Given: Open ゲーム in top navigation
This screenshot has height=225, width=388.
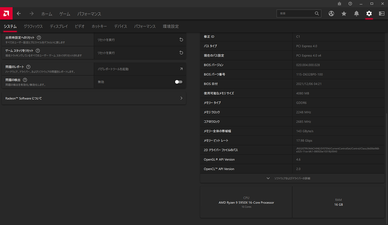Looking at the screenshot, I should coord(65,14).
